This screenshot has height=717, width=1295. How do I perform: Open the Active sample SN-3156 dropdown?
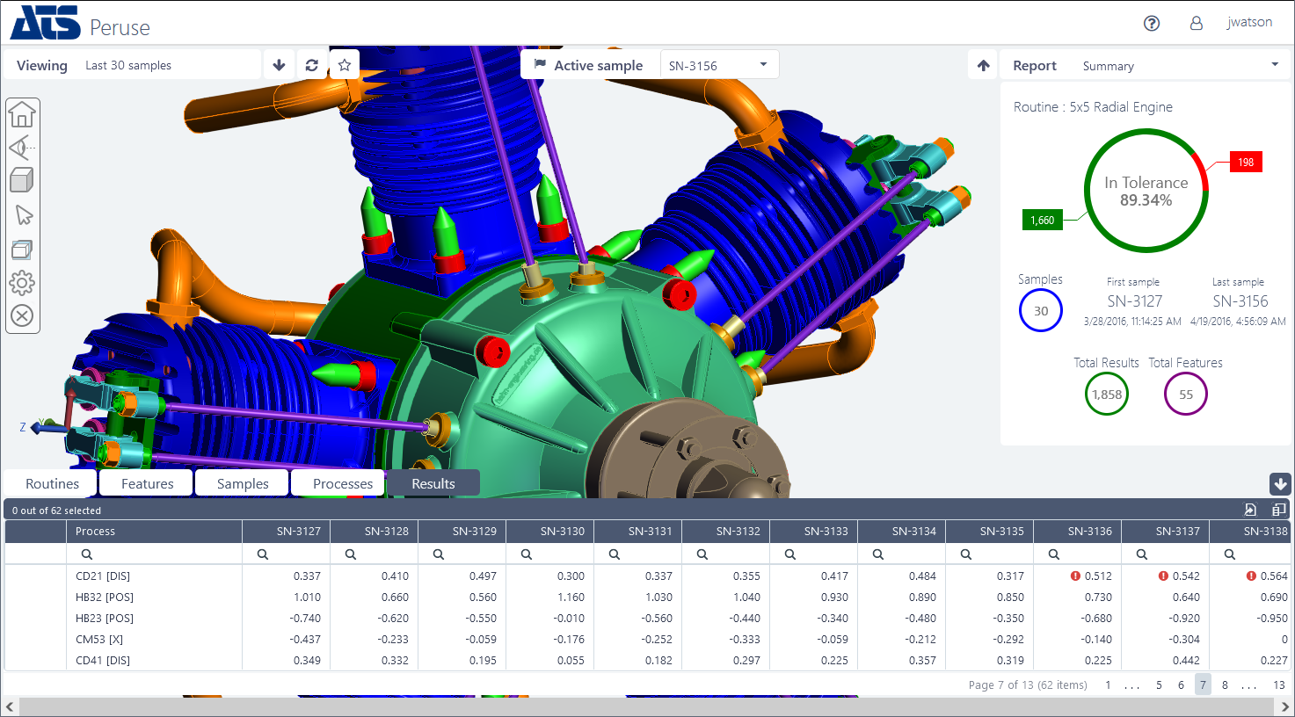pos(719,65)
